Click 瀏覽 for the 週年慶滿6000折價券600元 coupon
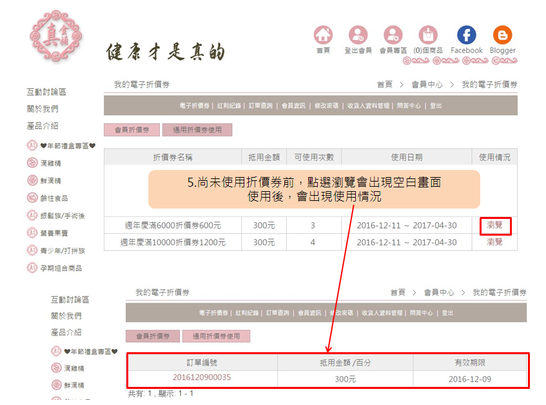 (x=494, y=225)
